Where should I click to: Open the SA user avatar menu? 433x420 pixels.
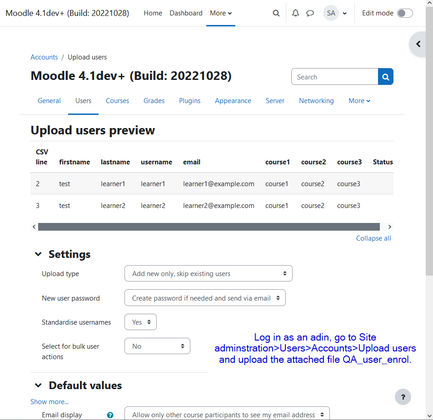(x=331, y=13)
